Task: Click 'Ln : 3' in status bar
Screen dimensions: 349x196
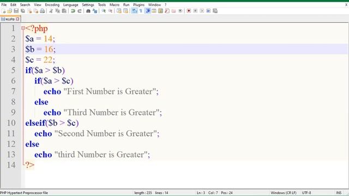Action: [x=201, y=193]
